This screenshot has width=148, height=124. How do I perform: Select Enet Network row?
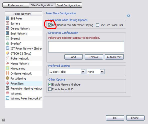(24, 33)
